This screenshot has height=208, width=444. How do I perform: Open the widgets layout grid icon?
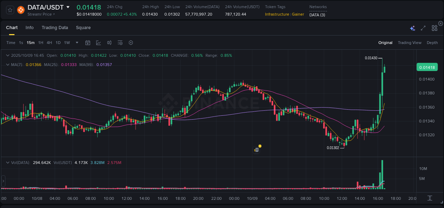click(x=434, y=28)
